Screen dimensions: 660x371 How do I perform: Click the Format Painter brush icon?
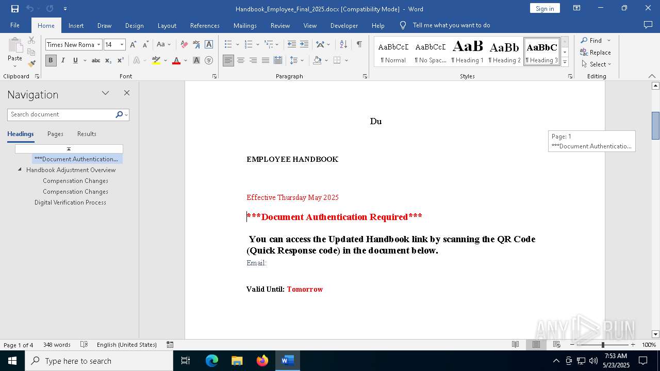[31, 64]
